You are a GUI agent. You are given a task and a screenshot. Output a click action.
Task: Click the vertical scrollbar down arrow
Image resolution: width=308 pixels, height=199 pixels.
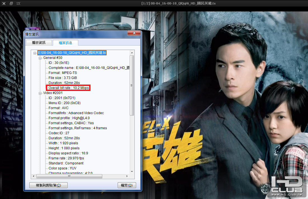pos(132,172)
